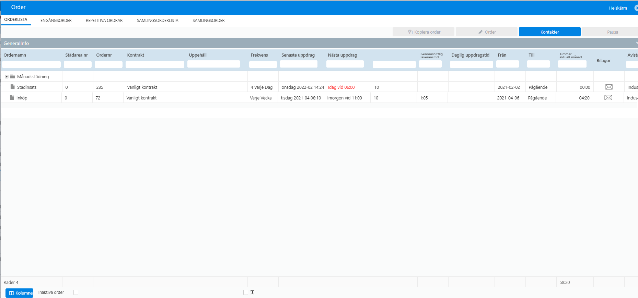Enable the Inaktiva order checkbox
Screen dimensions: 638x298
(76, 292)
